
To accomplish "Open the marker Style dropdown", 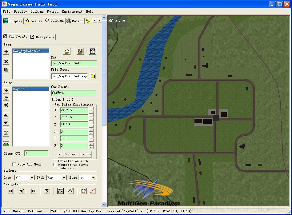I will point(64,178).
